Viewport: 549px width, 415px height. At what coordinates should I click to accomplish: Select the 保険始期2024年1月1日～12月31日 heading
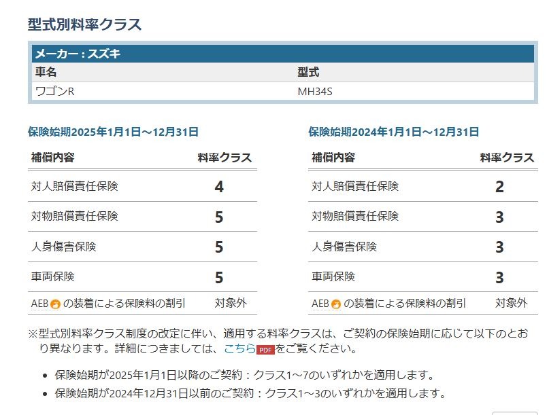point(393,132)
